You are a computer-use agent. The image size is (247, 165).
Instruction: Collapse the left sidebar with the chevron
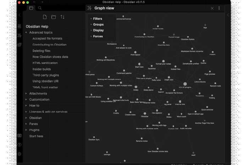pyautogui.click(x=20, y=15)
